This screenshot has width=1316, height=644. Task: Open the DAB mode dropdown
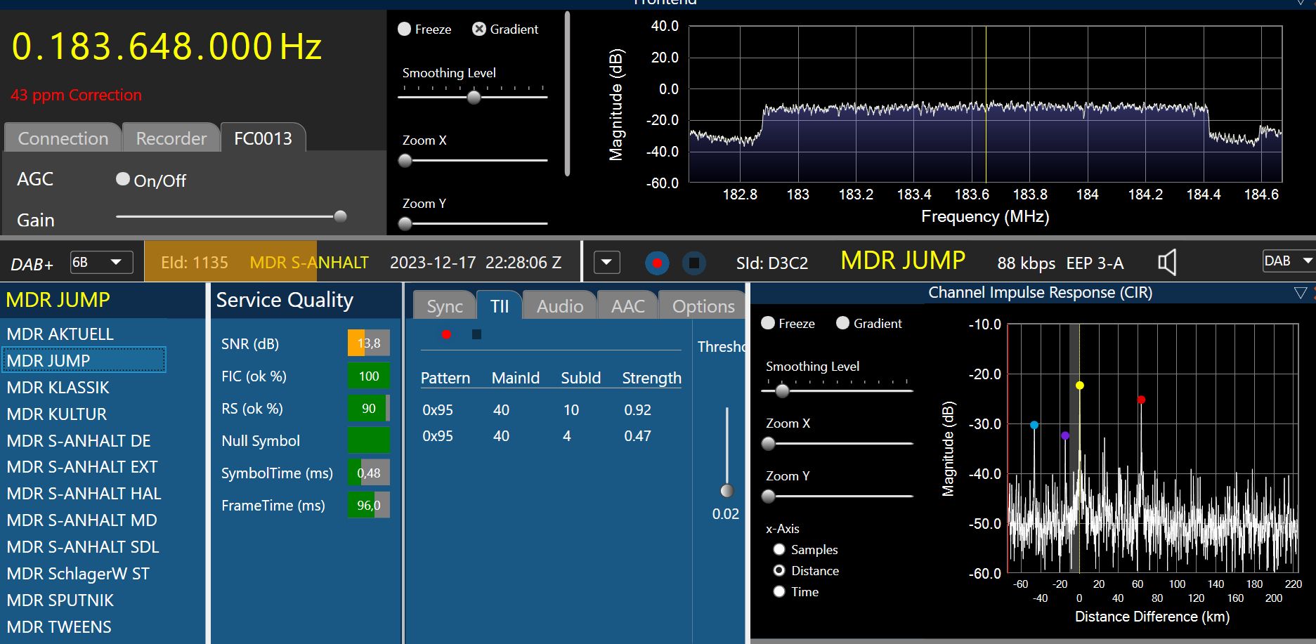[x=1288, y=261]
